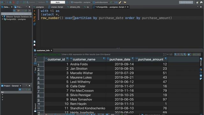The height and width of the screenshot is (115, 204).
Task: Minimize the Project - General panel
Action: [26, 85]
